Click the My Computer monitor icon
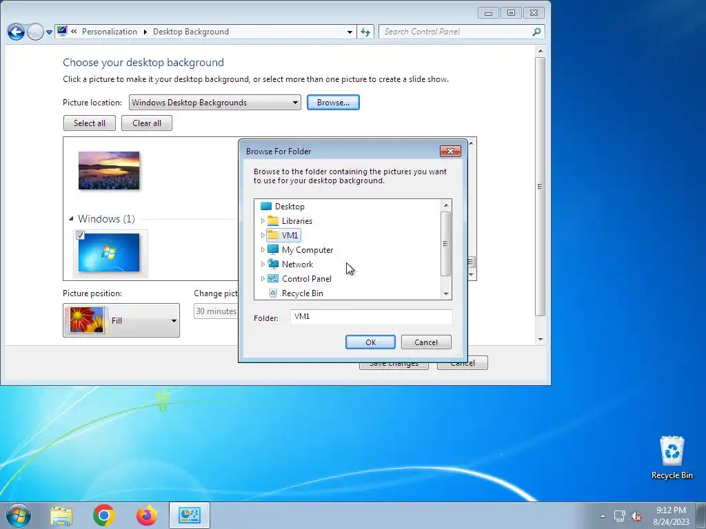Screen dimensions: 706x529 [273, 249]
